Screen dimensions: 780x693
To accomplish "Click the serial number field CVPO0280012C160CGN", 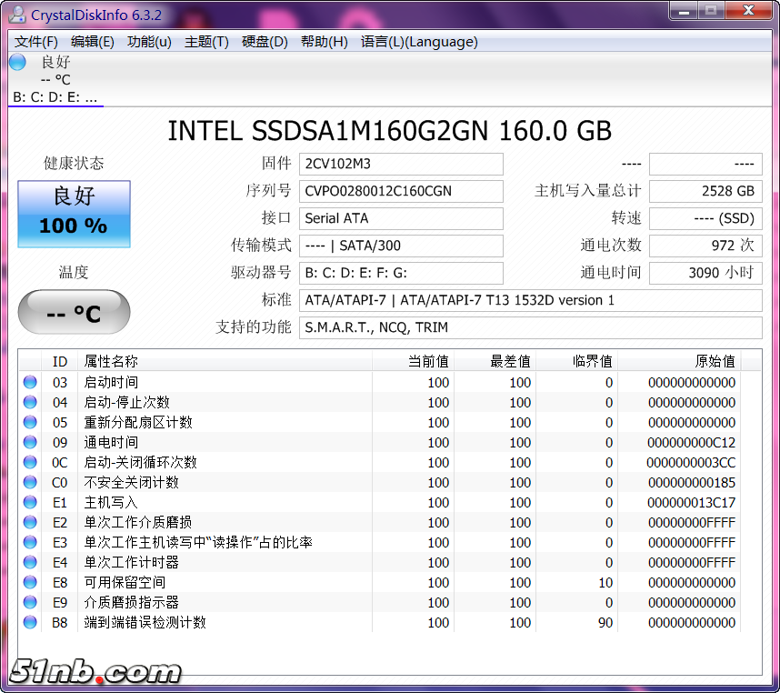I will coord(401,192).
